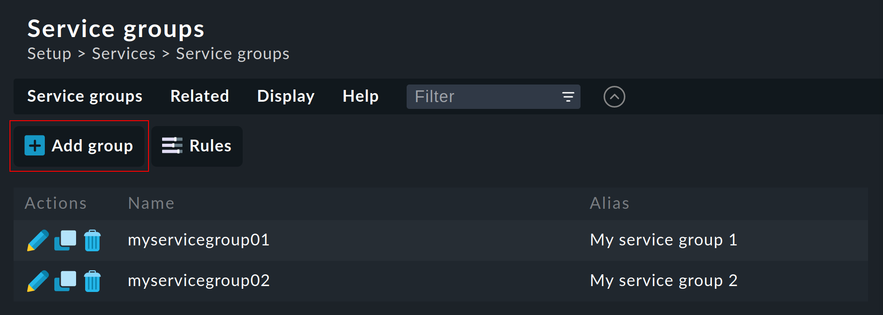
Task: Click the filter settings icon in the filter field
Action: (568, 96)
